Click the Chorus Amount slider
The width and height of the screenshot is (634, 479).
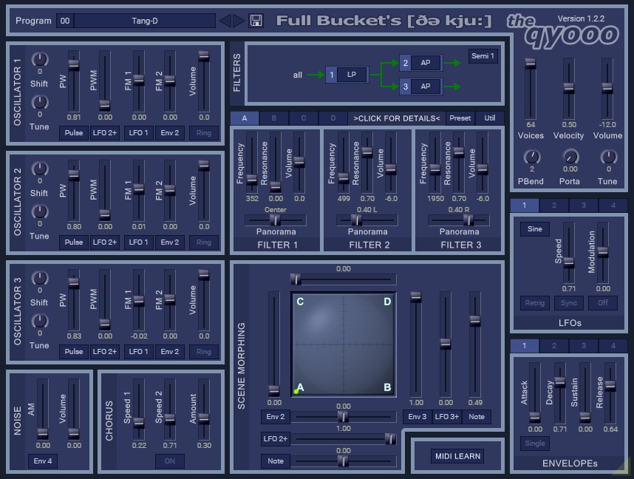point(204,410)
